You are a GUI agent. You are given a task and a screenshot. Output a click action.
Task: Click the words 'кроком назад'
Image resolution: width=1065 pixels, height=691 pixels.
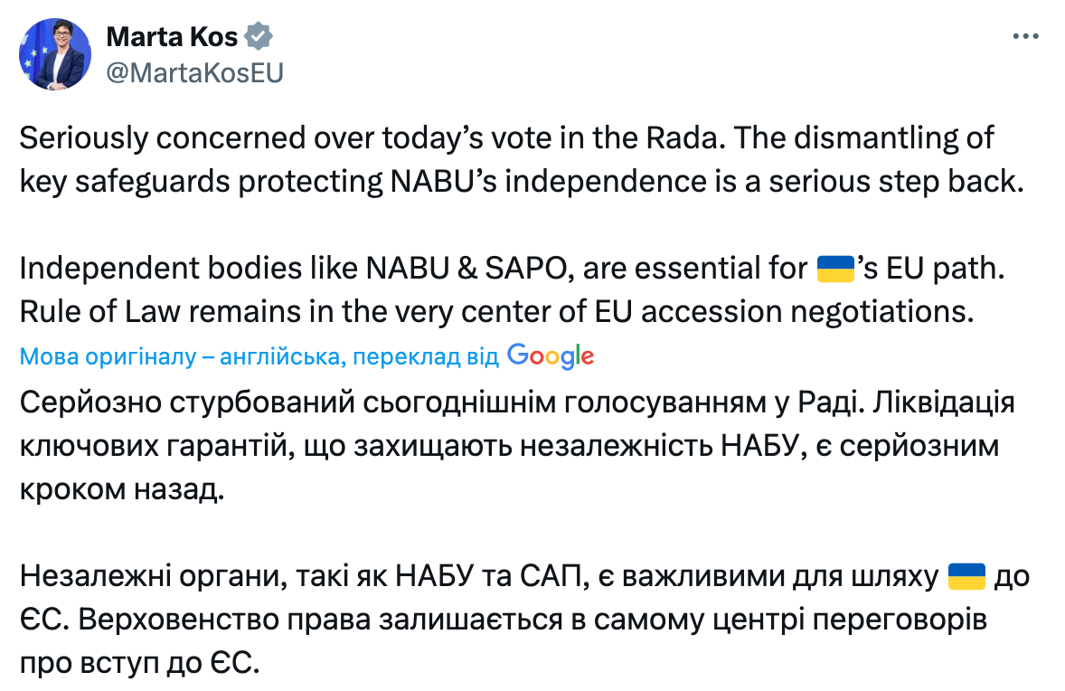(120, 489)
